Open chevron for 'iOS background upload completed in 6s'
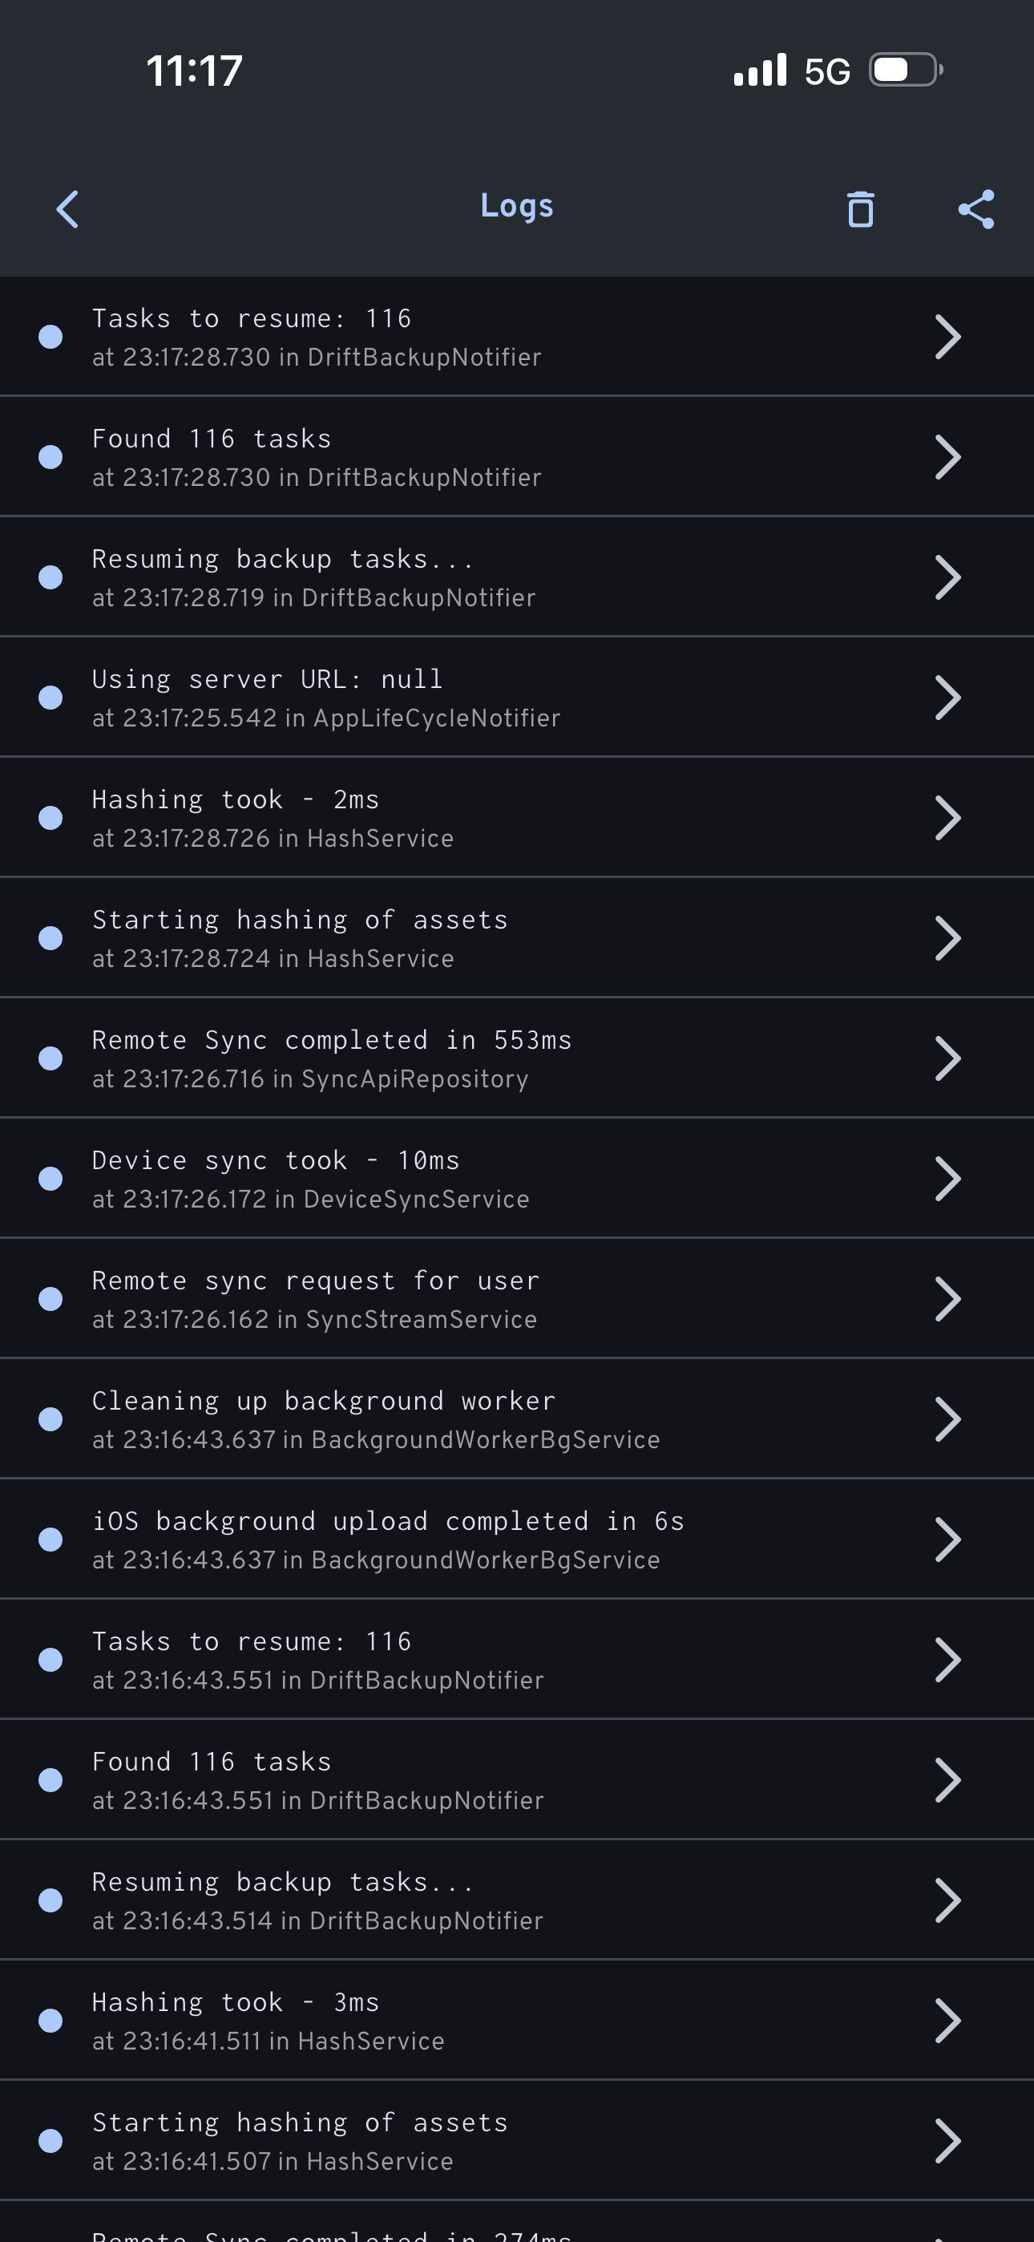The image size is (1034, 2242). coord(947,1539)
